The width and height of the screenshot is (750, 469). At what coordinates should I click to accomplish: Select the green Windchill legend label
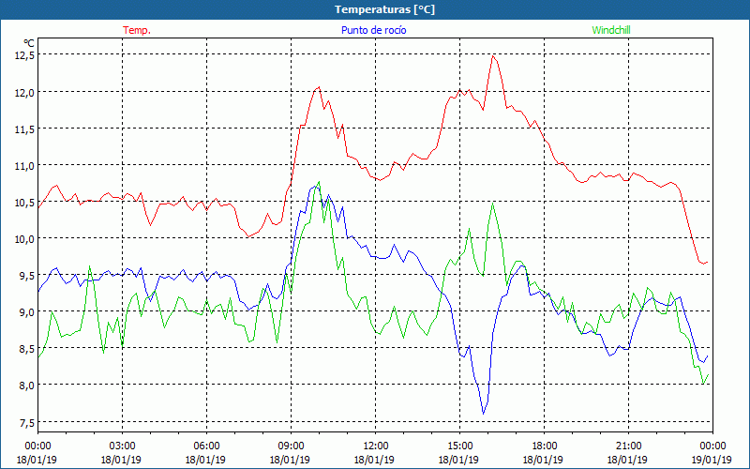611,30
